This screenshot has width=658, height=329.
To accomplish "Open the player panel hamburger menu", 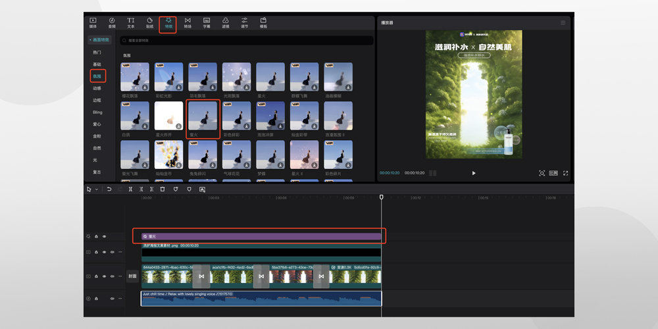I will pyautogui.click(x=563, y=22).
